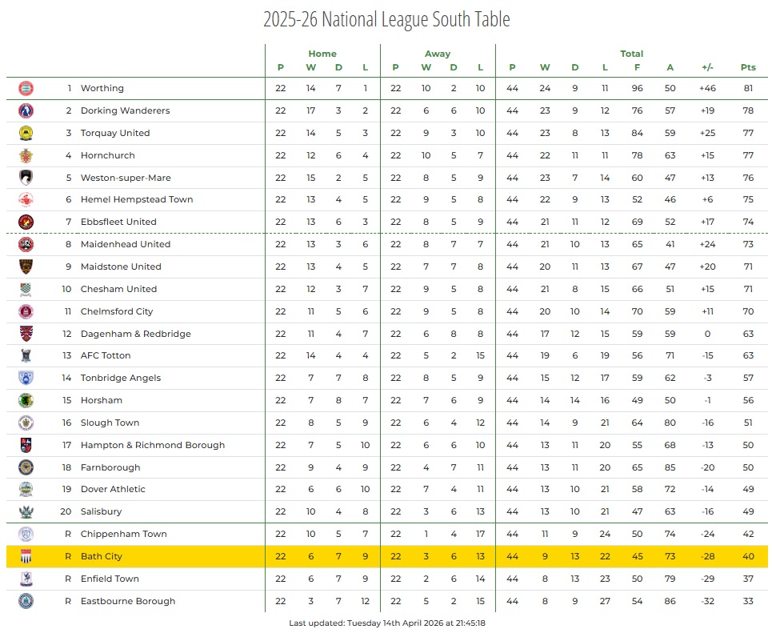Open the Weston-super-Mare team link
Image resolution: width=772 pixels, height=633 pixels.
tap(126, 178)
